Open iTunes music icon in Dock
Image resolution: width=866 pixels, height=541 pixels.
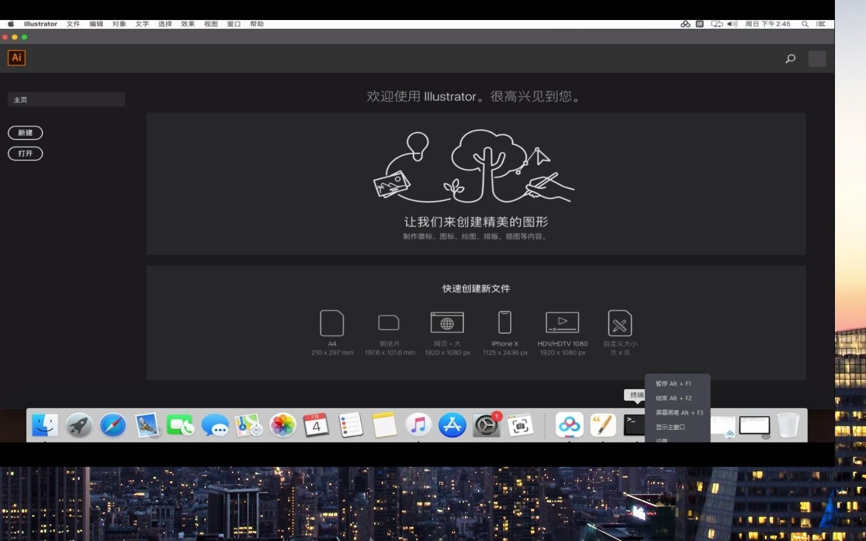pos(418,425)
